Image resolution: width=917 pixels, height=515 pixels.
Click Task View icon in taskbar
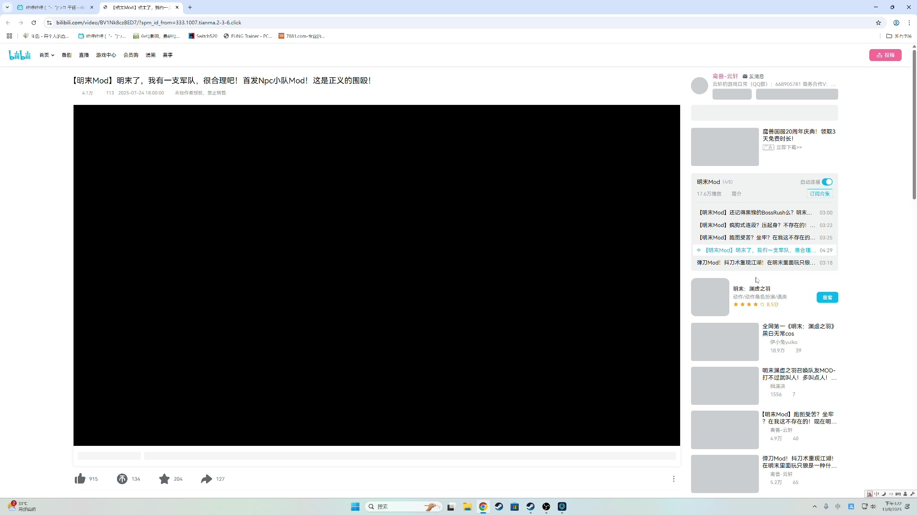click(x=451, y=506)
